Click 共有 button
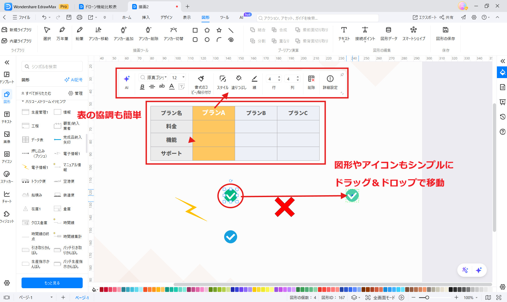Image resolution: width=507 pixels, height=302 pixels. [446, 17]
